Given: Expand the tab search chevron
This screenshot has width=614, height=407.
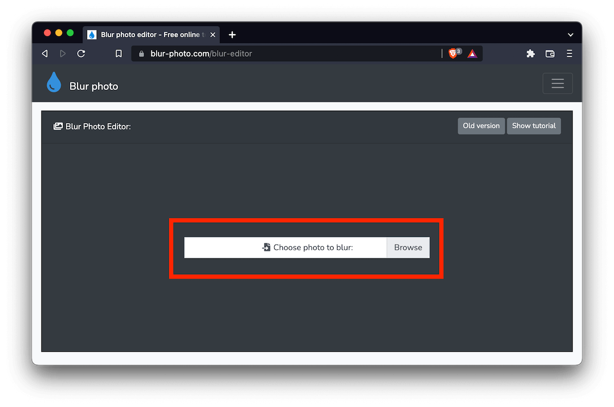Looking at the screenshot, I should [x=571, y=35].
